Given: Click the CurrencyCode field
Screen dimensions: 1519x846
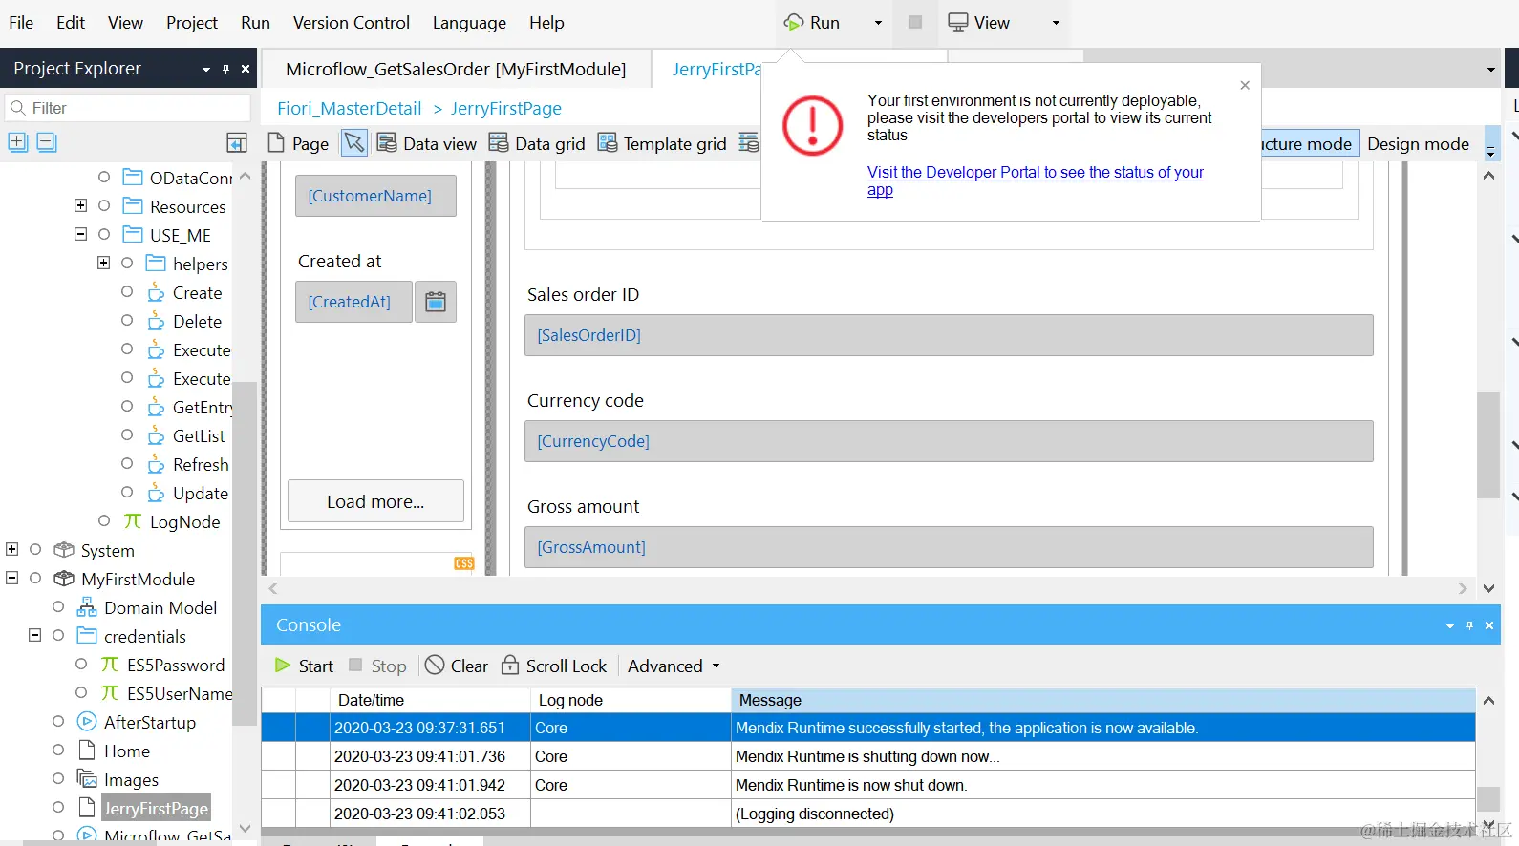Looking at the screenshot, I should point(949,441).
